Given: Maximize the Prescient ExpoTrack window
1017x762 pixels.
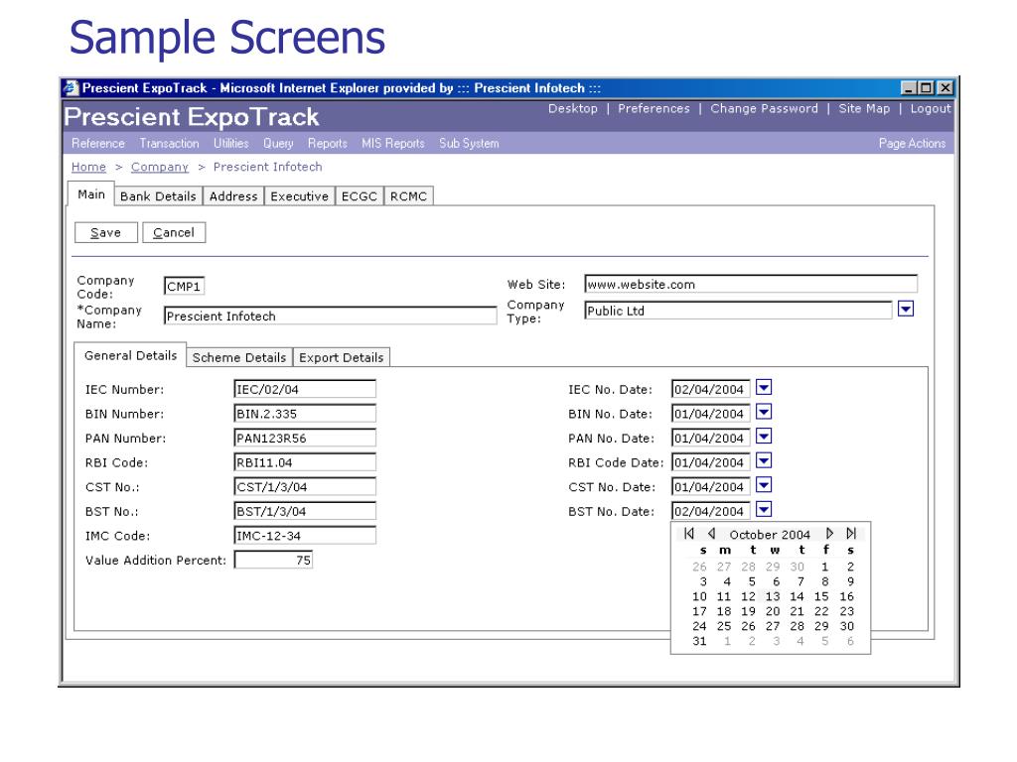Looking at the screenshot, I should click(927, 87).
